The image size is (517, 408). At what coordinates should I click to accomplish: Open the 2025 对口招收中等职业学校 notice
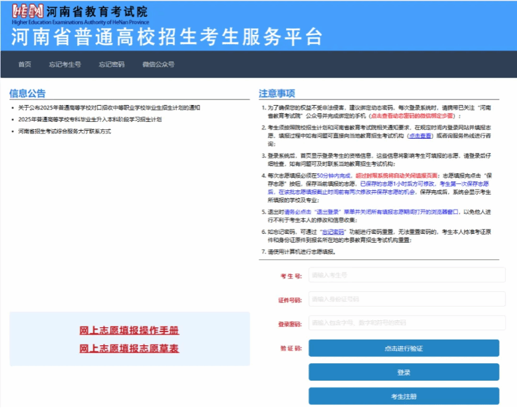(109, 108)
